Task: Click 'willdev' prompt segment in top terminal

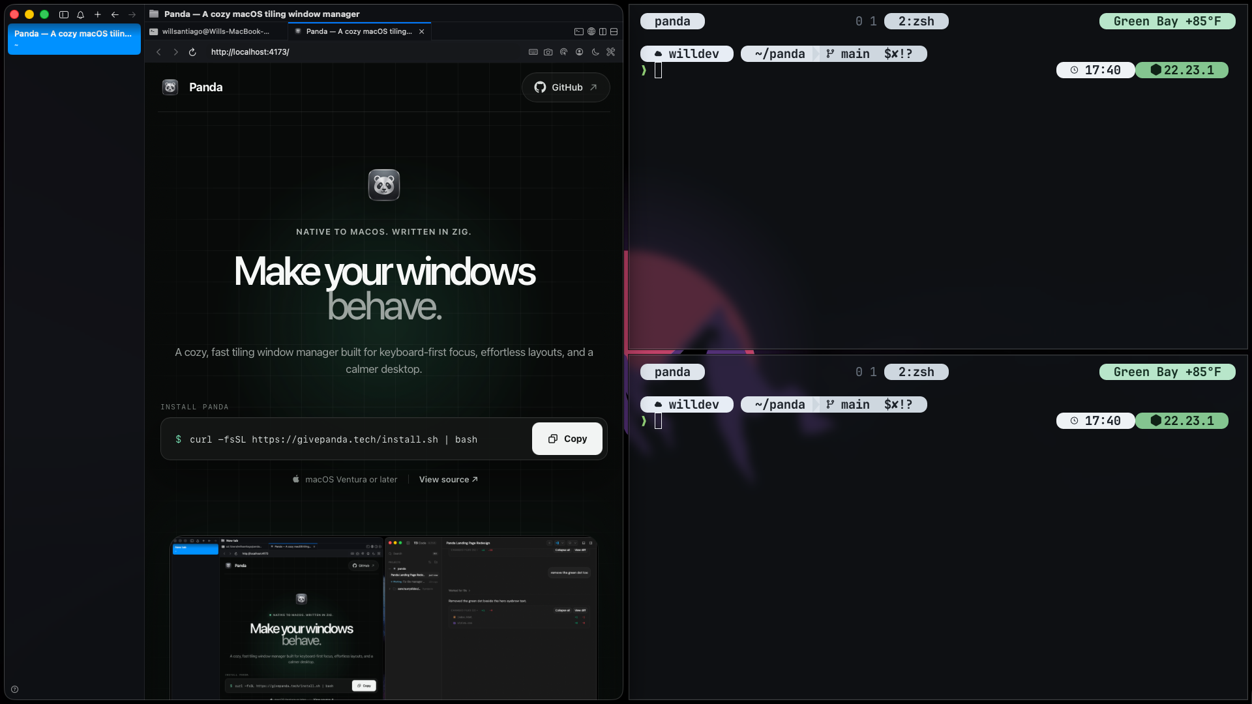Action: point(687,54)
